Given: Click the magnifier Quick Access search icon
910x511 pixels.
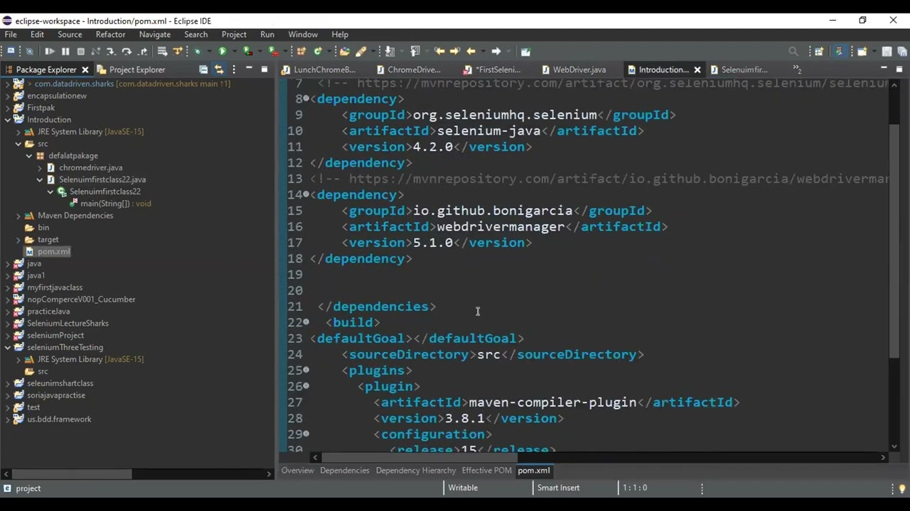Looking at the screenshot, I should (793, 51).
